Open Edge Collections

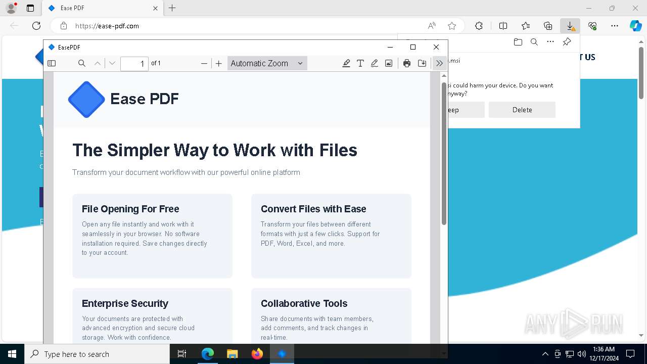[x=548, y=26]
